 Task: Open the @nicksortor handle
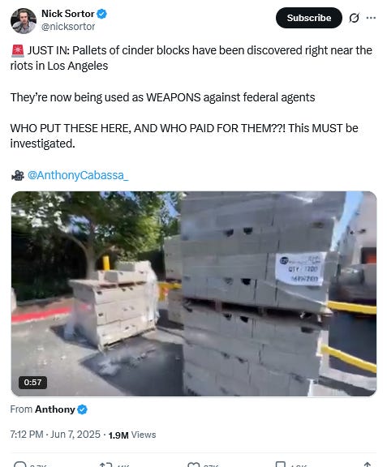tap(68, 27)
